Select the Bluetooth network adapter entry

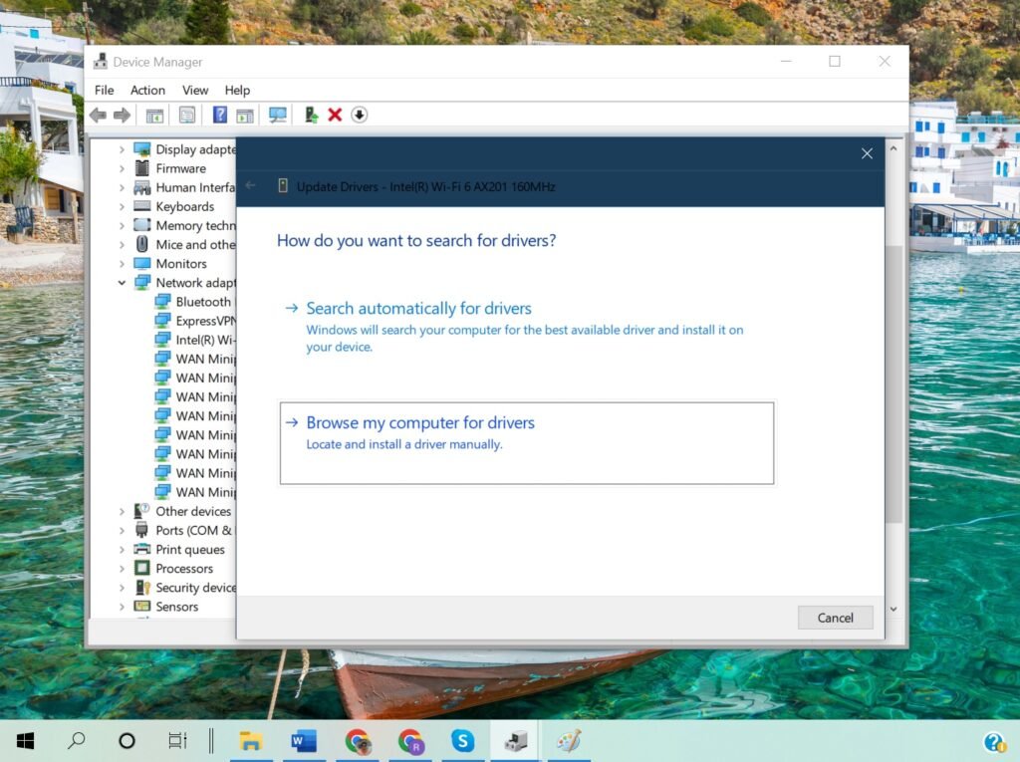click(195, 302)
